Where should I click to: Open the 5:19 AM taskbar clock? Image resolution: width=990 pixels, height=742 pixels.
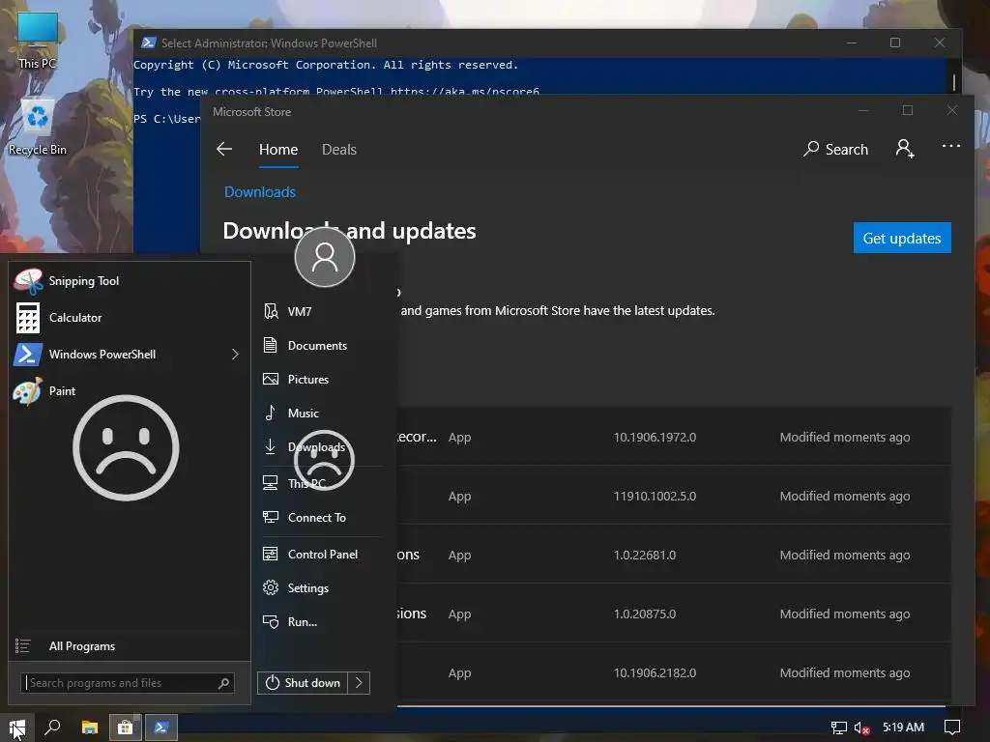[904, 728]
